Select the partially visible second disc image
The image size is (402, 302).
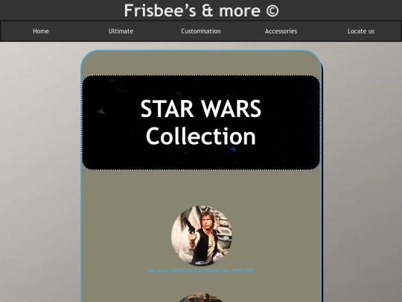click(x=201, y=298)
